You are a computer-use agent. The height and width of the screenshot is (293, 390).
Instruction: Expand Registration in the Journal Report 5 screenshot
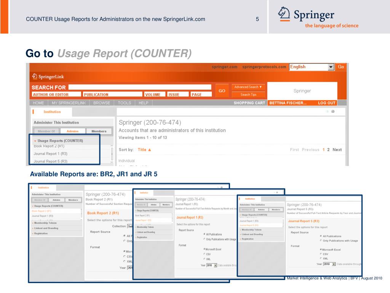248,239
